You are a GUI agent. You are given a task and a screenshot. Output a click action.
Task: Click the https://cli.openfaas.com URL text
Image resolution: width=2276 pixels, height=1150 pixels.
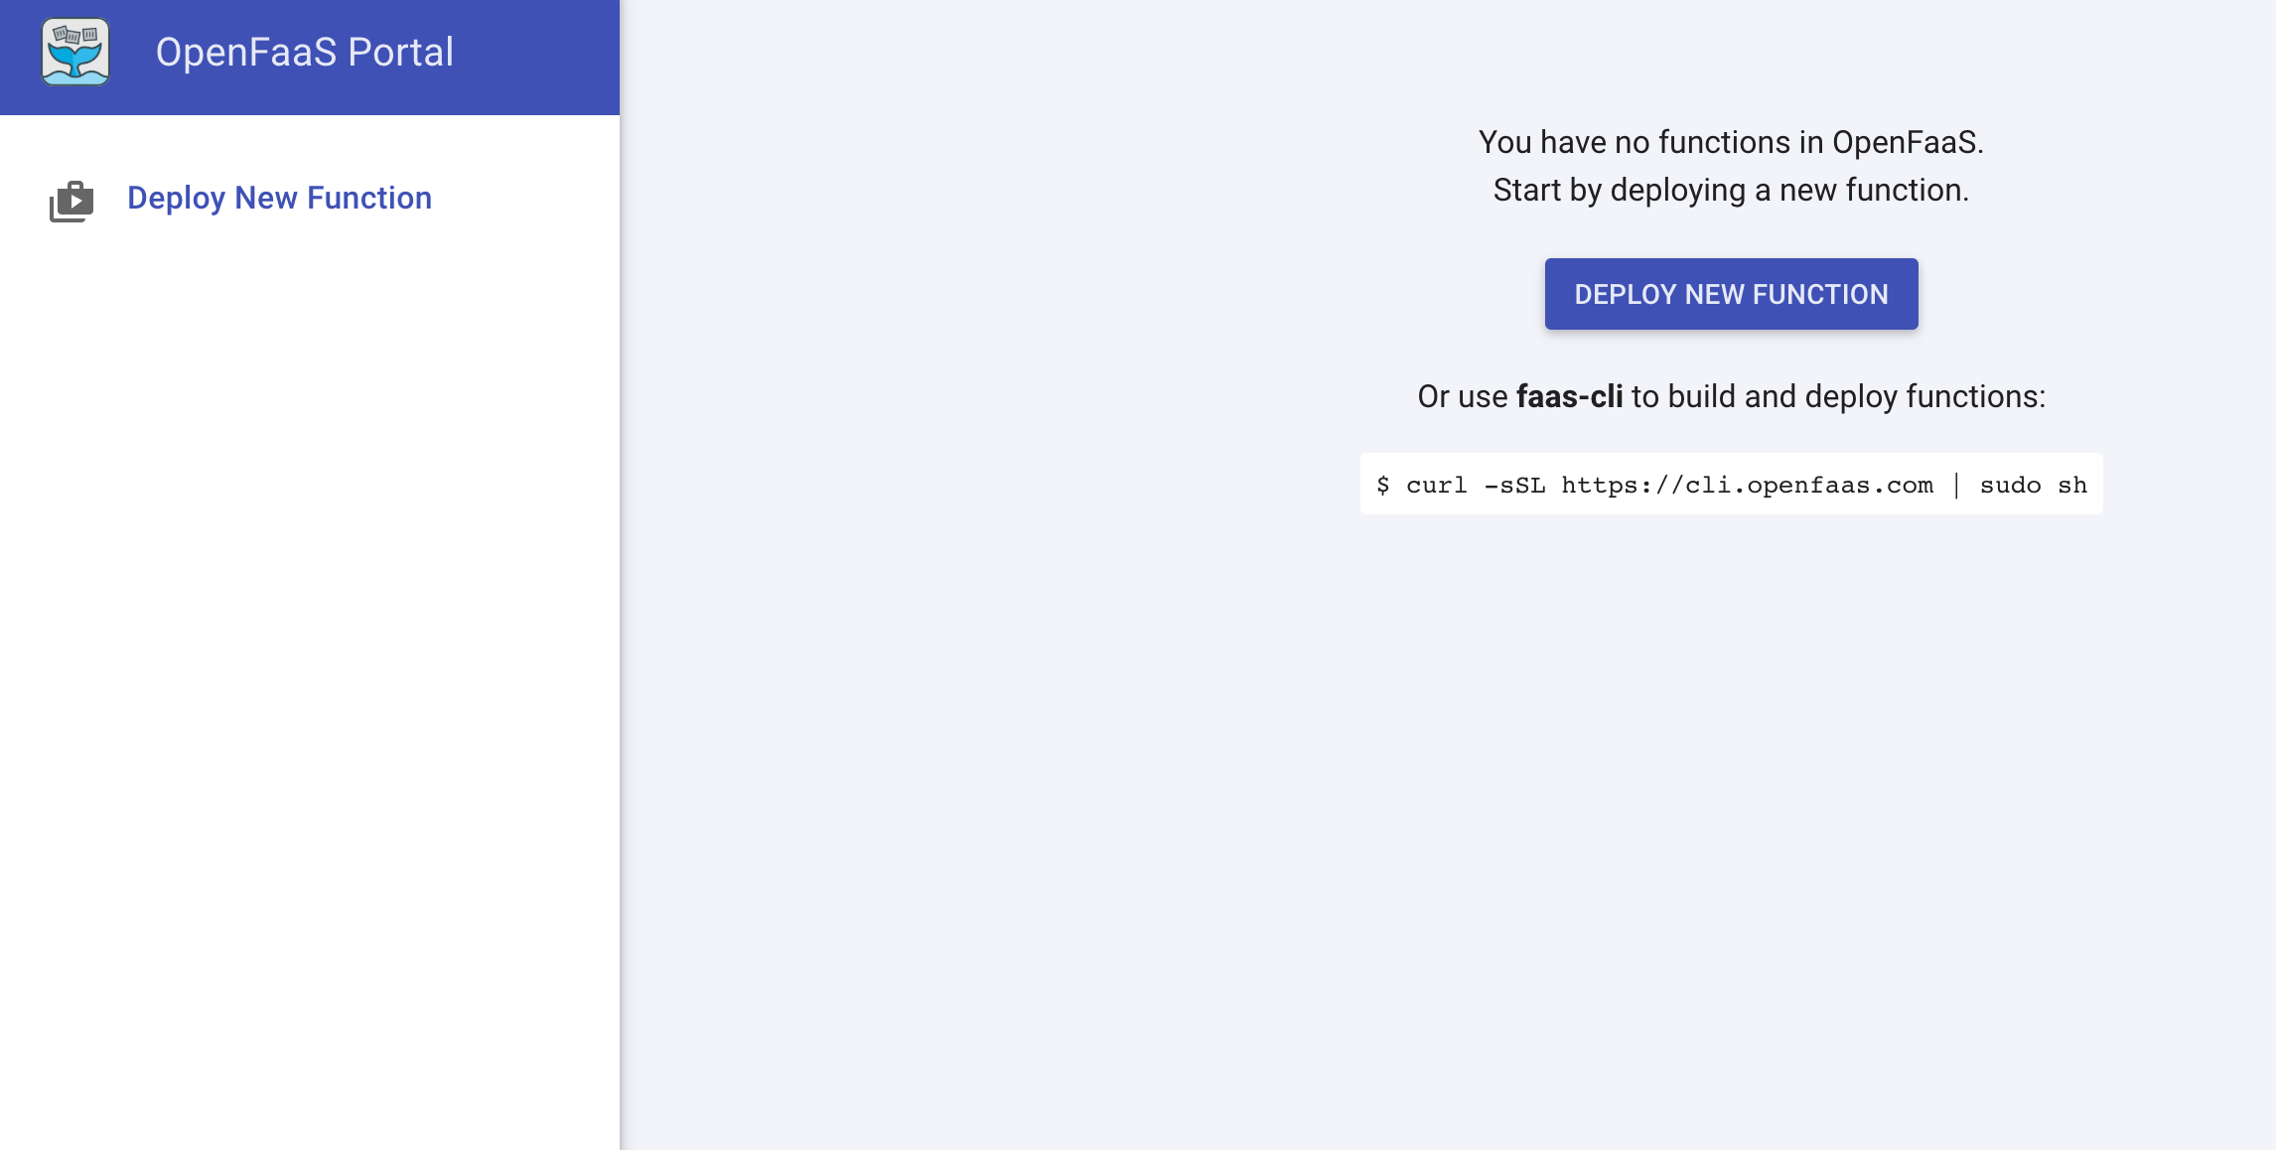pos(1747,485)
